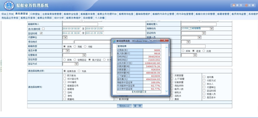
Task: Click the IE icon in popup title bar
Action: coord(114,41)
